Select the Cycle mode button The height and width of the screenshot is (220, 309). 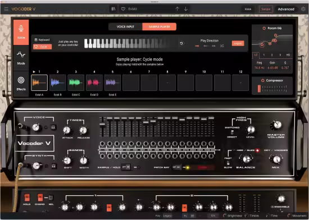[42, 47]
